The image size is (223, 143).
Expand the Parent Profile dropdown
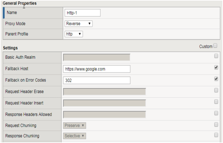74,34
